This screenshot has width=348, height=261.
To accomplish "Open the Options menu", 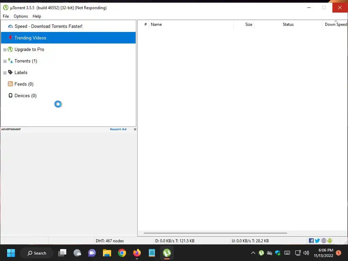I will pyautogui.click(x=21, y=16).
